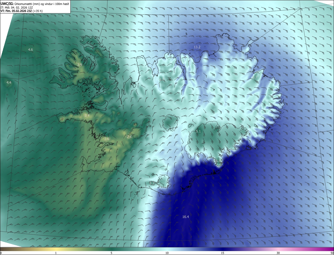
Task: Click the 1 label on the color scale
Action: pos(56,253)
